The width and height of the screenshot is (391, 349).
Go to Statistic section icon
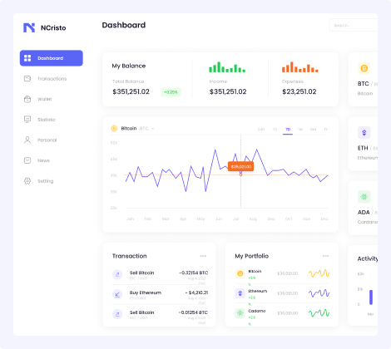tap(27, 120)
